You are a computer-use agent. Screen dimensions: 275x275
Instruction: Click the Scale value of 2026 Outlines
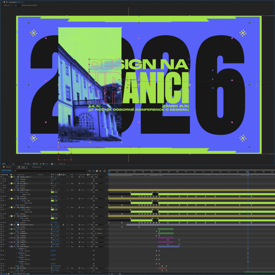[56, 266]
